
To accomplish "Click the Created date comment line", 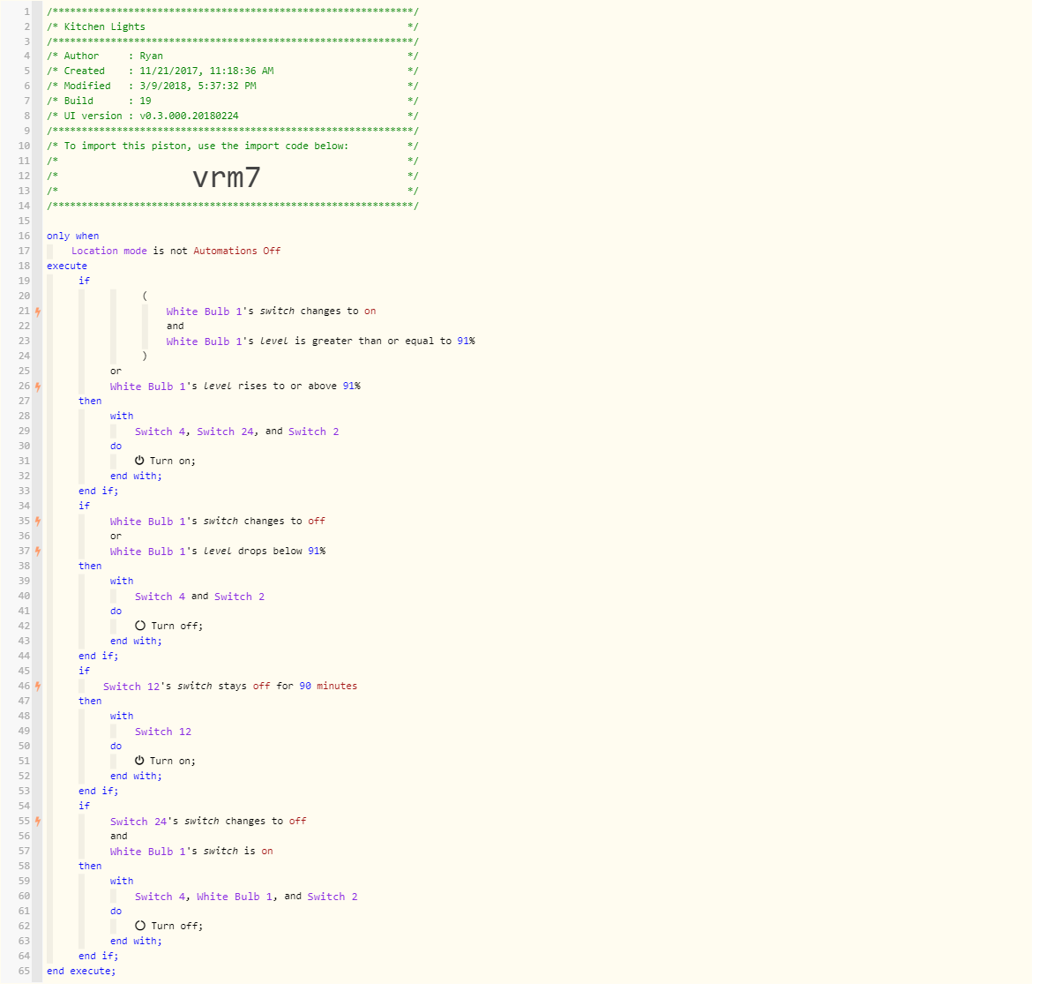I will 233,71.
